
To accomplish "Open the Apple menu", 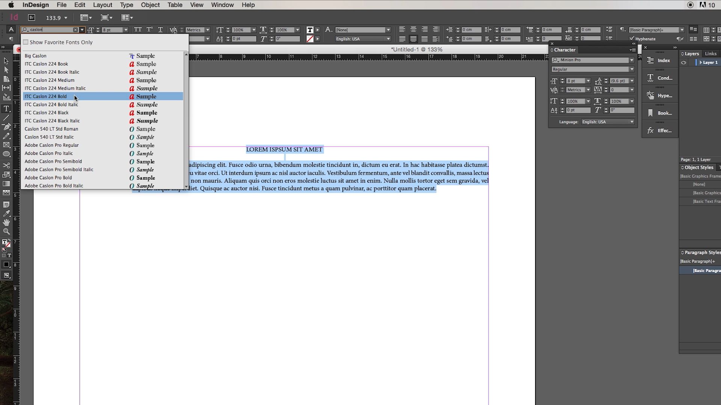I will click(x=11, y=5).
